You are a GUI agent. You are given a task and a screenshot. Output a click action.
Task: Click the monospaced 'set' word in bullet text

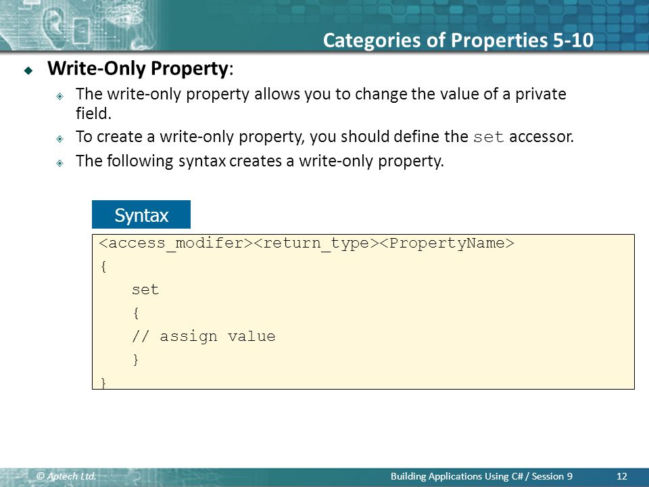click(x=488, y=137)
